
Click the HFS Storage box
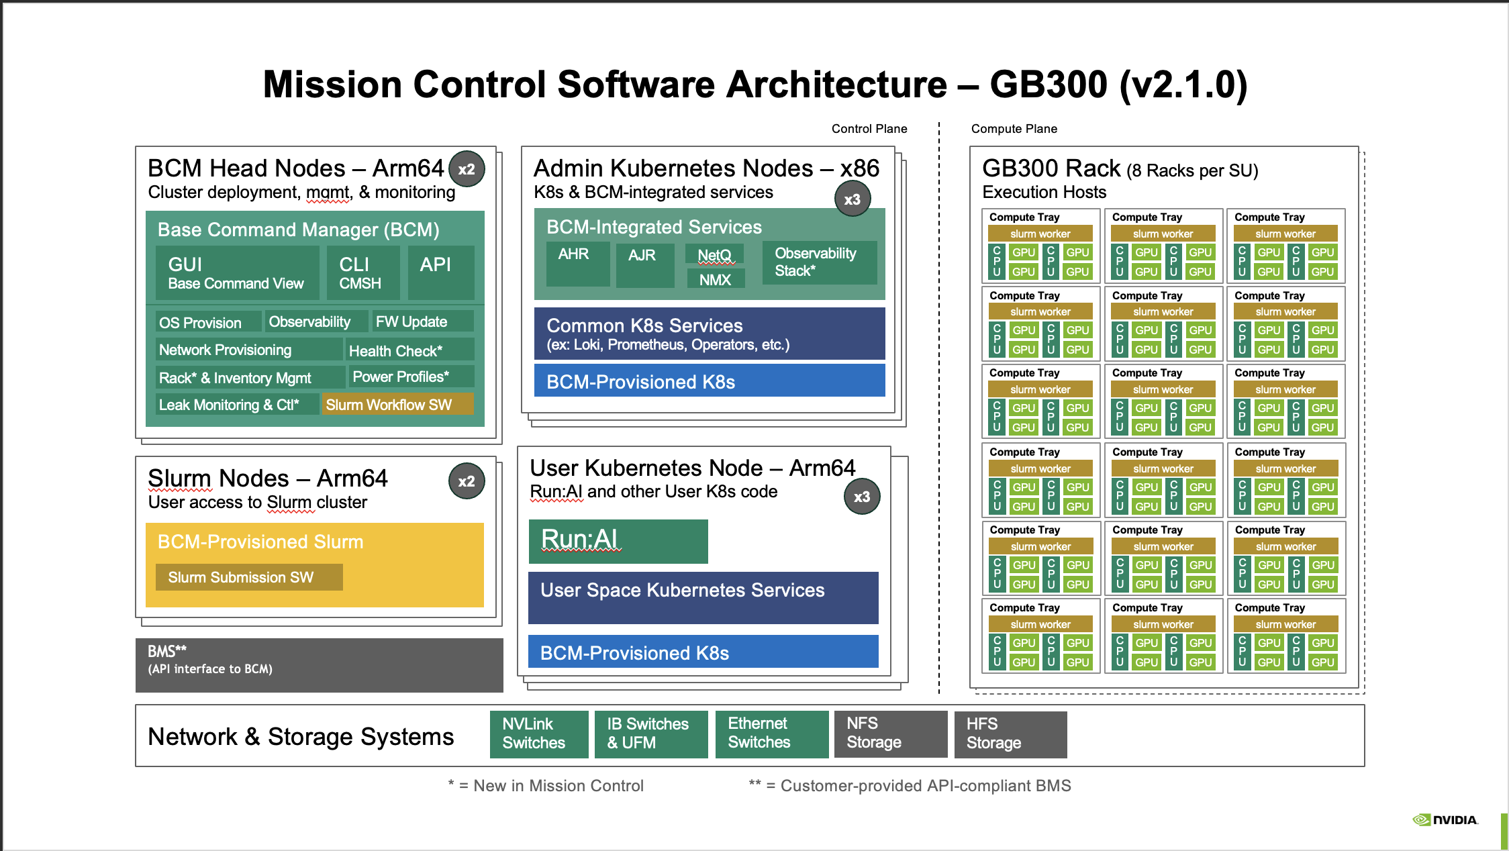[x=1010, y=734]
